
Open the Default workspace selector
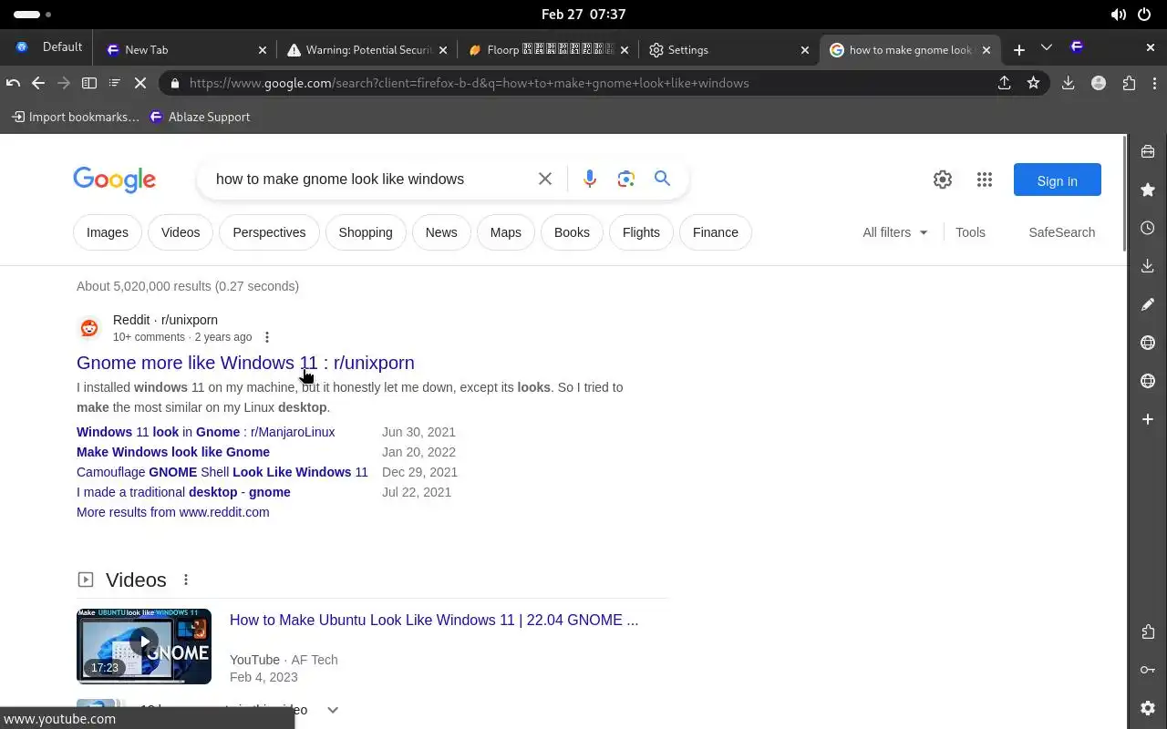pyautogui.click(x=49, y=47)
